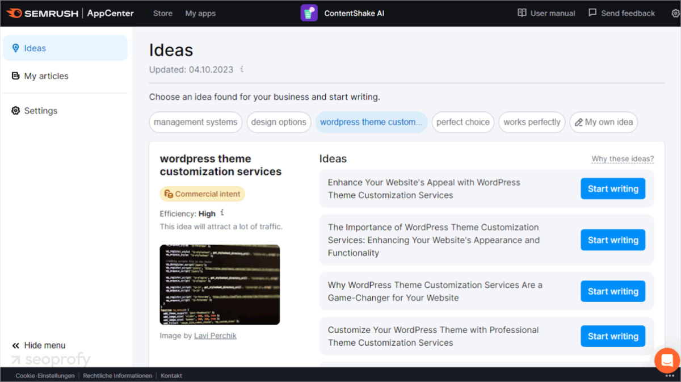The image size is (681, 382).
Task: Select the management systems topic chip
Action: click(x=196, y=122)
